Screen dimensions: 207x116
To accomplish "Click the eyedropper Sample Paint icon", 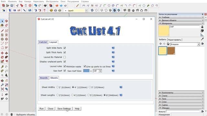I will click(202, 39).
